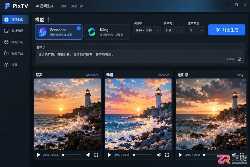Click the Seedance label on 写实 card

point(92,75)
